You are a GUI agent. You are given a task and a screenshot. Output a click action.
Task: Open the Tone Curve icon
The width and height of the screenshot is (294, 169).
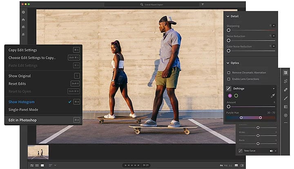pyautogui.click(x=240, y=151)
